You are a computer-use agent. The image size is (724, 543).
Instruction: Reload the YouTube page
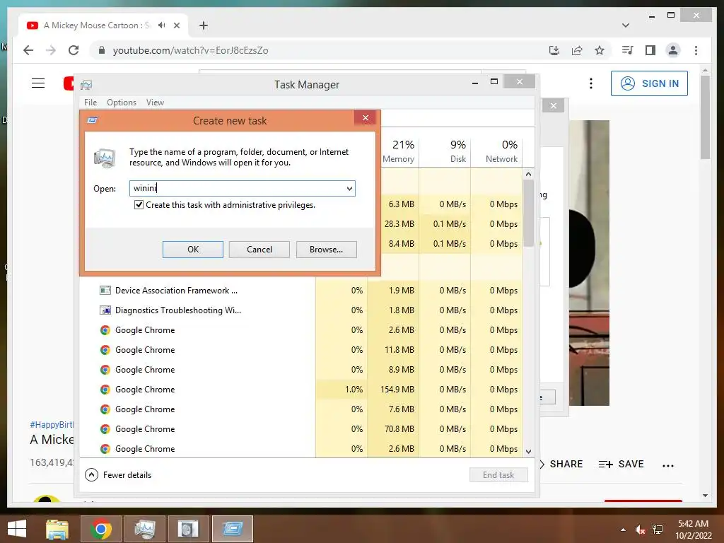point(74,50)
